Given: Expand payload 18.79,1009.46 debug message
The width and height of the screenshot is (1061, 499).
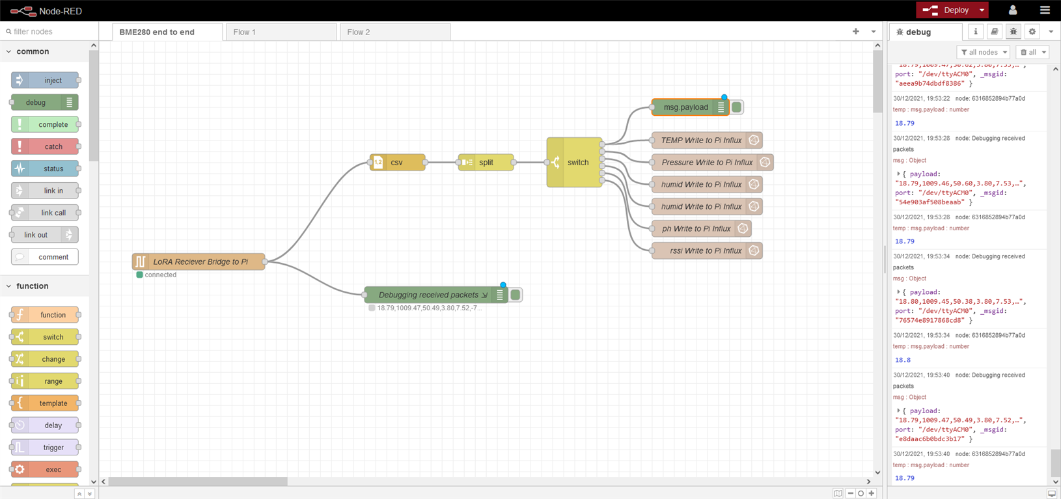Looking at the screenshot, I should tap(899, 174).
